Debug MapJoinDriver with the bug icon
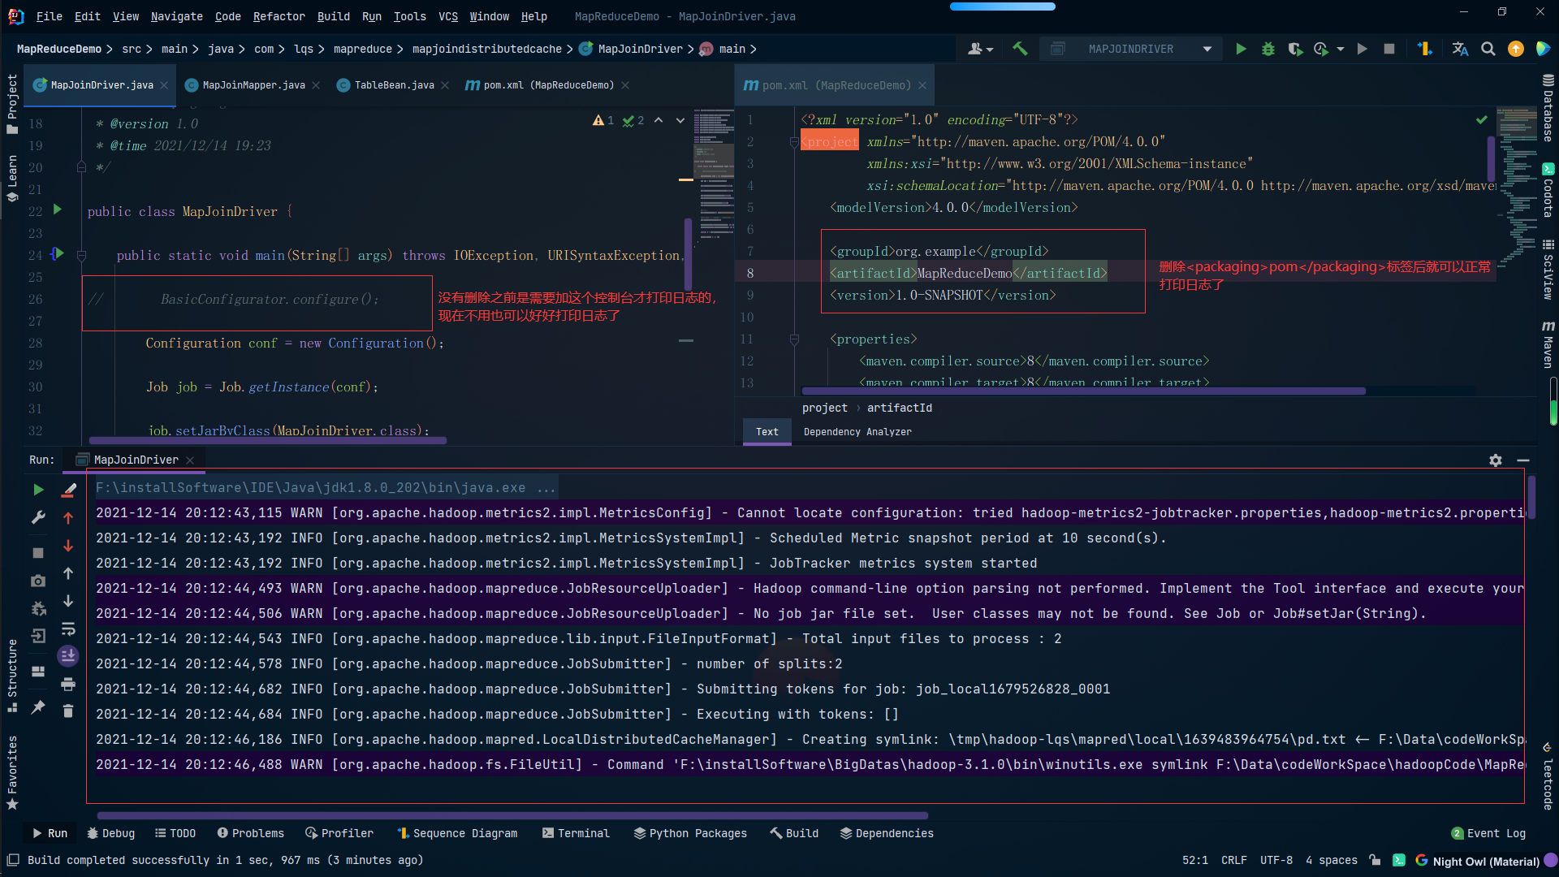 (x=1267, y=49)
